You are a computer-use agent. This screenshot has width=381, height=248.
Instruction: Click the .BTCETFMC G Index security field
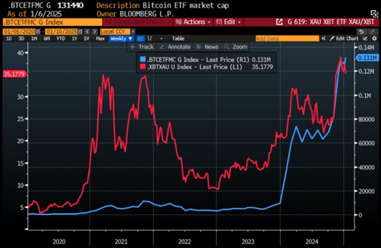[x=53, y=22]
